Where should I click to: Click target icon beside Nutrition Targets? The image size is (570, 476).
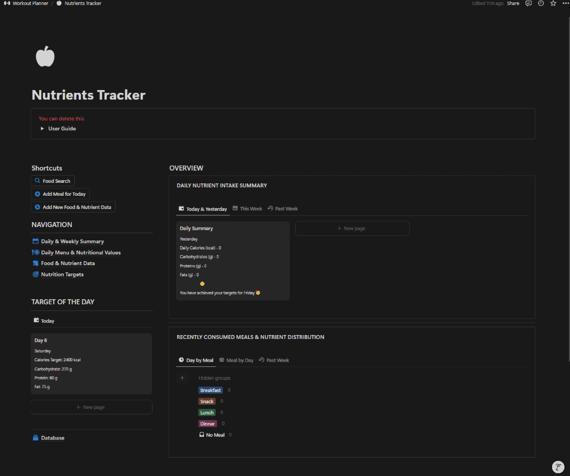click(36, 275)
